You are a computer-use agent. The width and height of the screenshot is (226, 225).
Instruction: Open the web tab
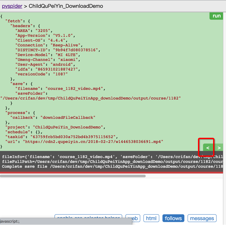pos(133,218)
